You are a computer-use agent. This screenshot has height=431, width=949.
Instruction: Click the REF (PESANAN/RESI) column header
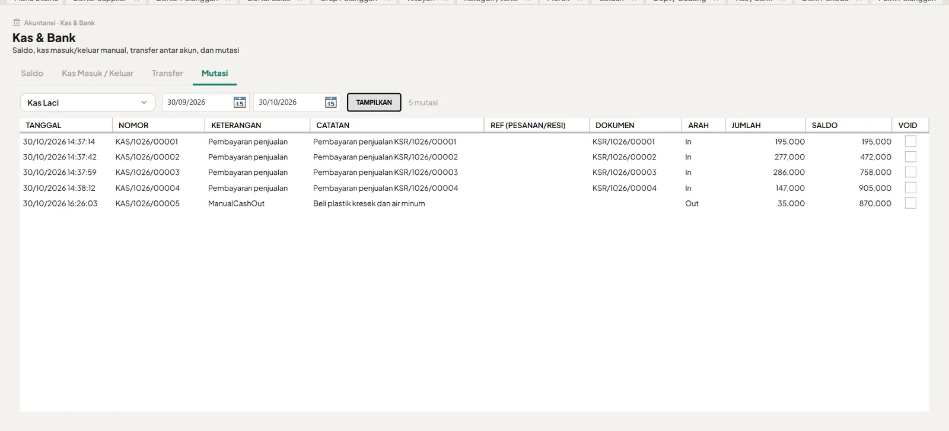click(537, 125)
